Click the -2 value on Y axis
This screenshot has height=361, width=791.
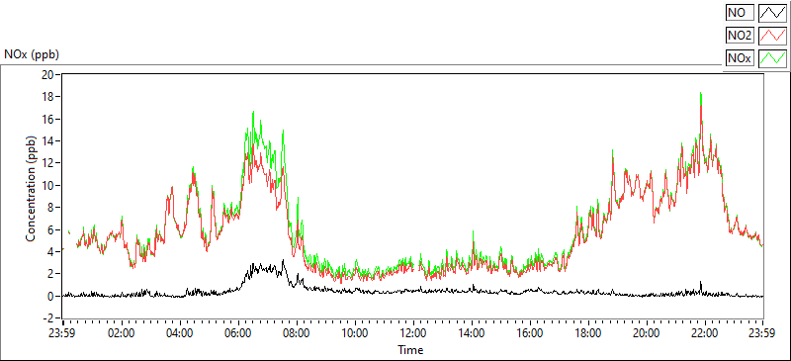[48, 318]
